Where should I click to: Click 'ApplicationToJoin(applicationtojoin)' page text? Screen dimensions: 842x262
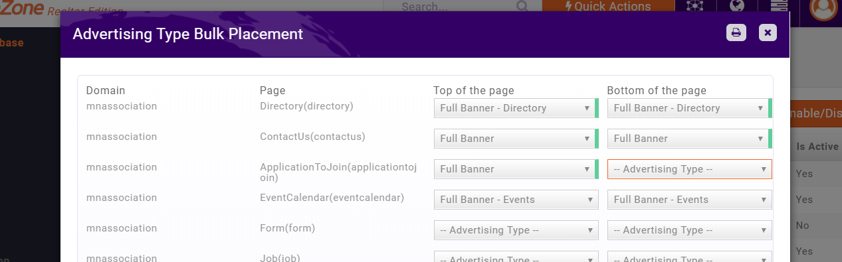click(x=338, y=172)
